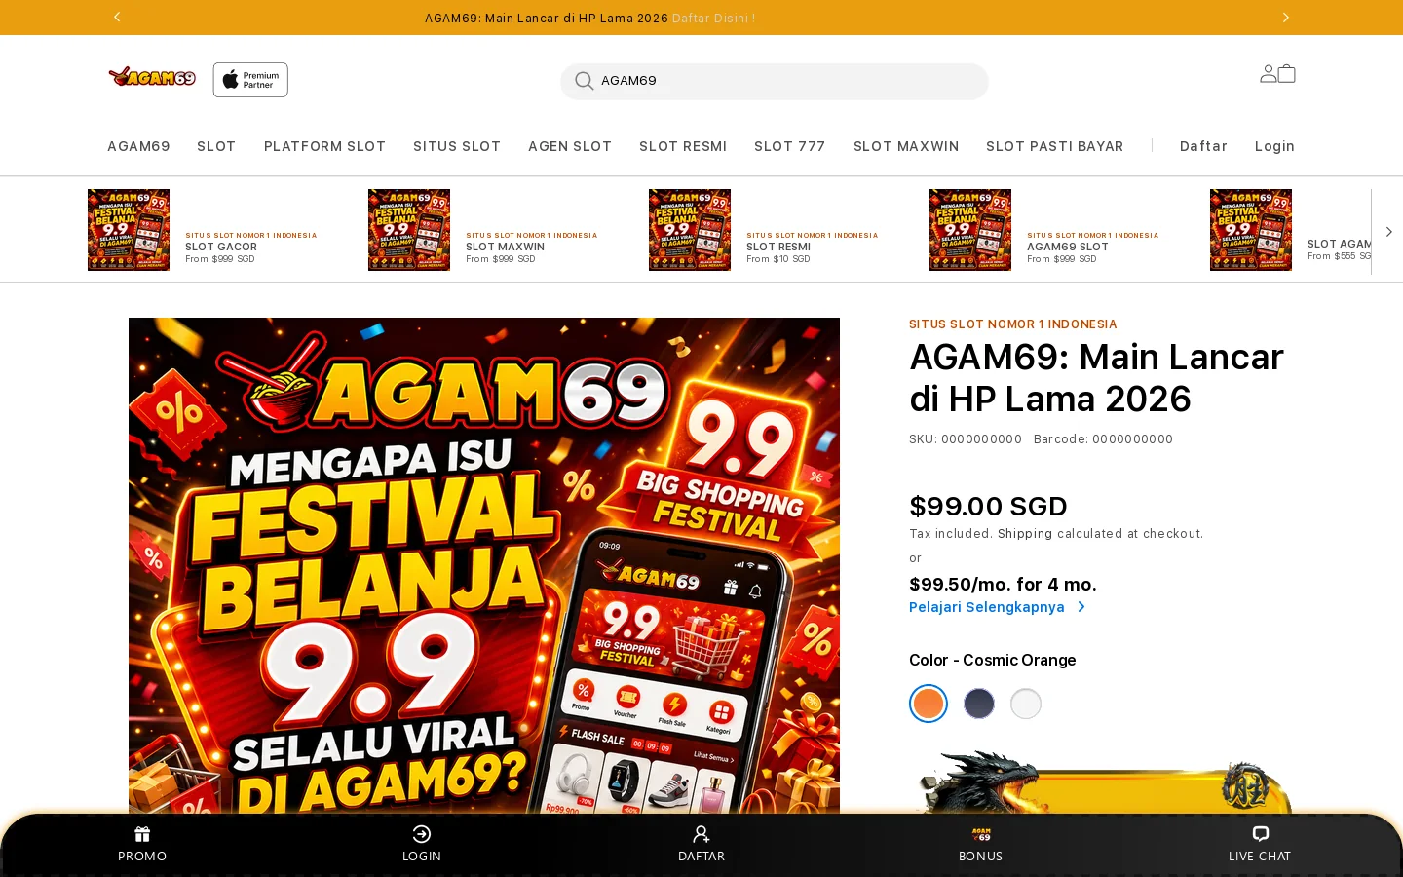
Task: Open PLATFORM SLOT menu item
Action: 324,146
